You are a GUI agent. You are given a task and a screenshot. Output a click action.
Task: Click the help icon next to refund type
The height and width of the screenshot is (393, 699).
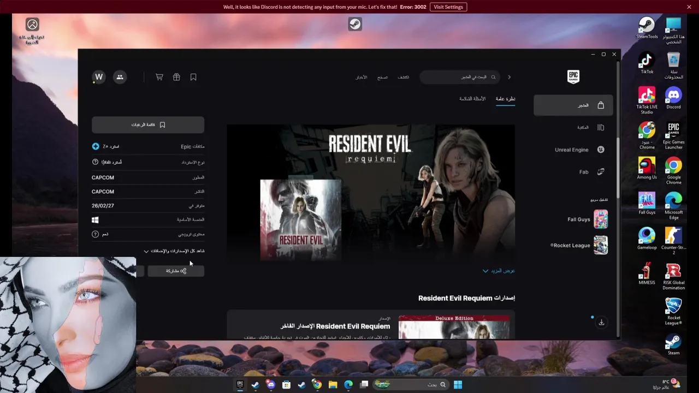96,162
